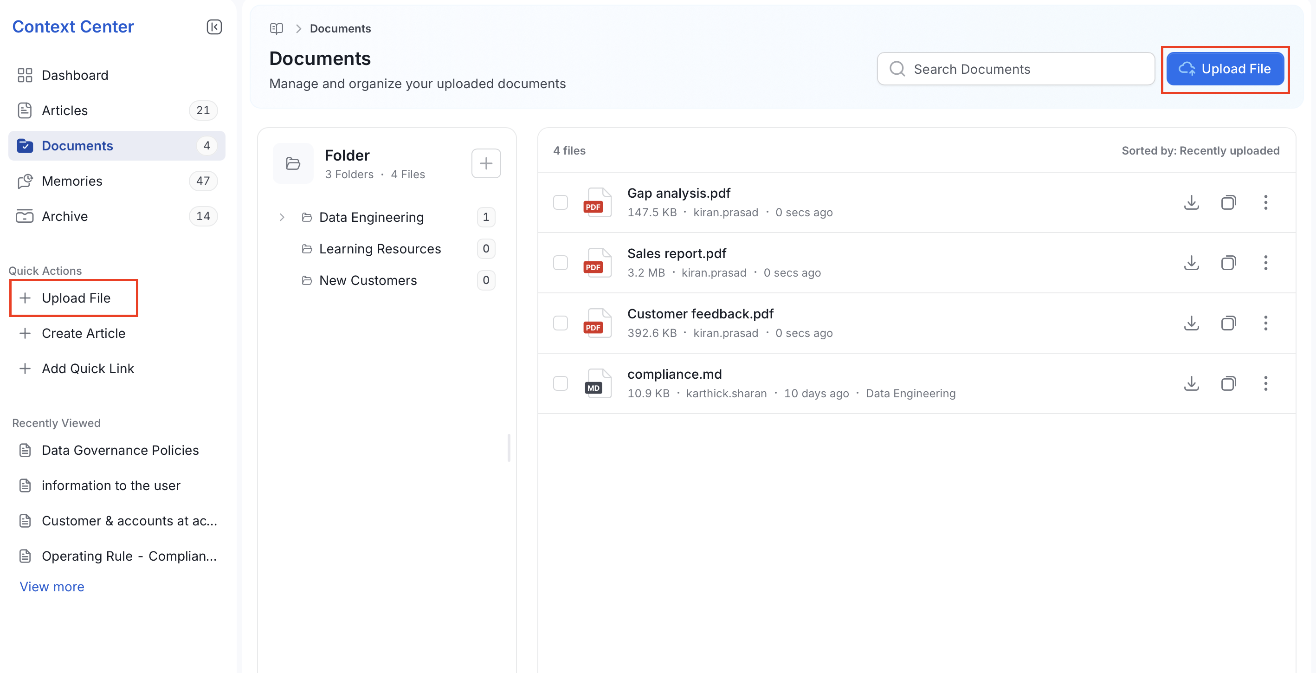
Task: Open Archive in the sidebar
Action: (x=117, y=216)
